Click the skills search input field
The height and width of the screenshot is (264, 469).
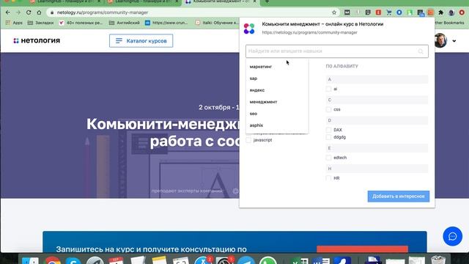337,51
